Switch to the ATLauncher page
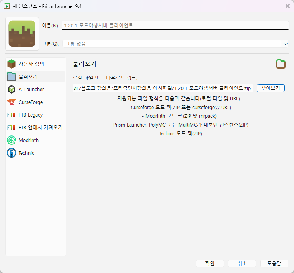The width and height of the screenshot is (294, 273). pos(36,89)
